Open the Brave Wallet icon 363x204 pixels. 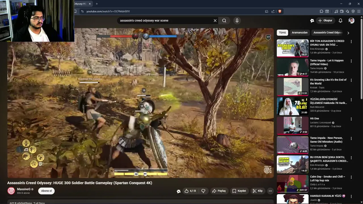[x=342, y=11]
